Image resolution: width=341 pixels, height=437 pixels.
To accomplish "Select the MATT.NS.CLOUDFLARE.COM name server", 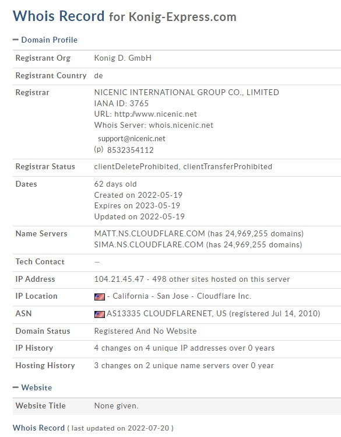I will [x=149, y=233].
